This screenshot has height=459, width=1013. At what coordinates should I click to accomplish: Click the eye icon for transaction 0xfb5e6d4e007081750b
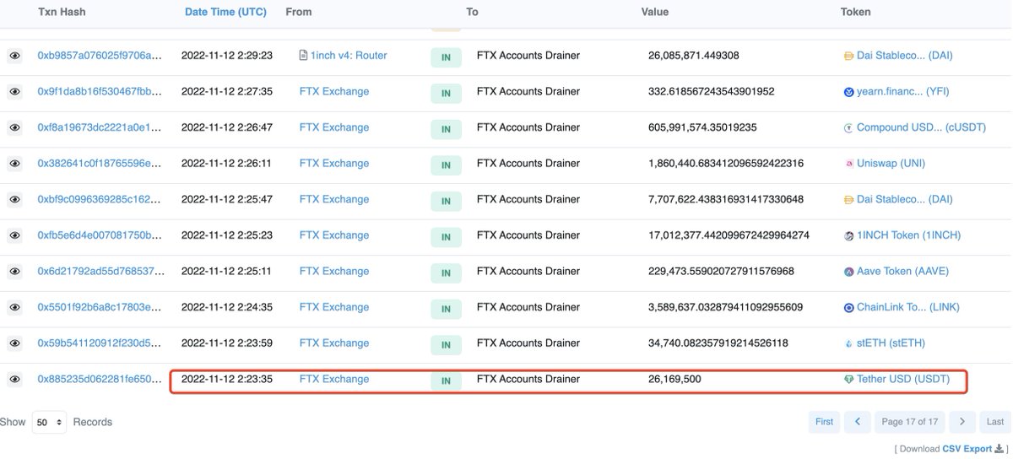click(x=14, y=235)
